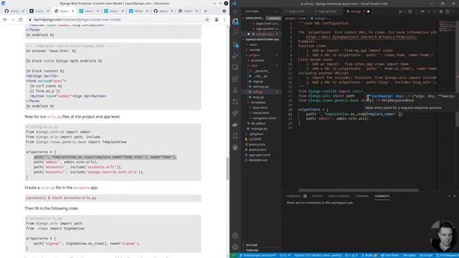
Task: Click the errors and warnings status bar indicator
Action: point(351,255)
